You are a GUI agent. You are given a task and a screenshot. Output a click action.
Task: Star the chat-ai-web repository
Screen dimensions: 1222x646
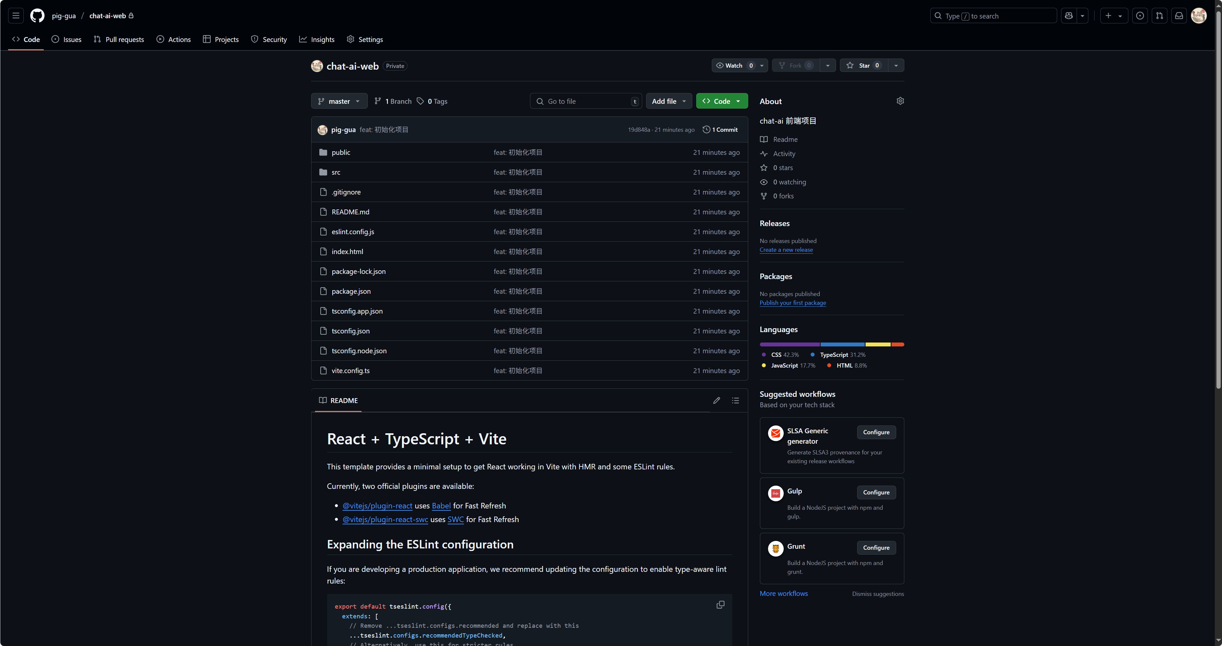[x=863, y=65]
